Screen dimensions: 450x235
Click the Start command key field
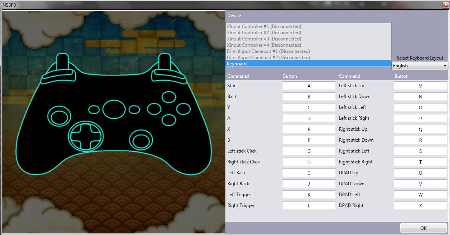coord(309,86)
